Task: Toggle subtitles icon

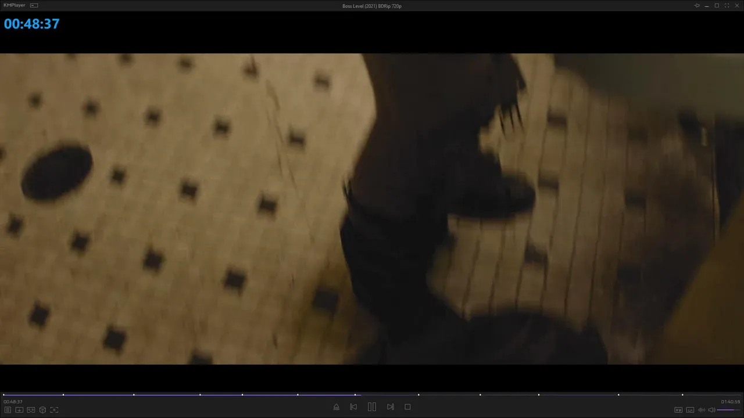Action: pos(690,410)
